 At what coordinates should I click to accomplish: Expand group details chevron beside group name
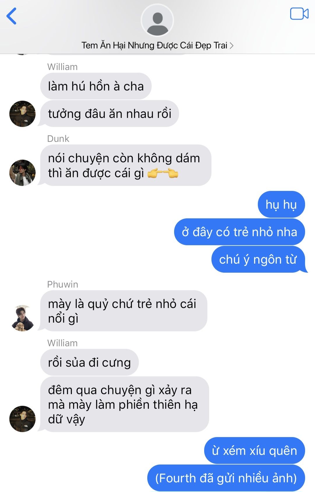[231, 46]
